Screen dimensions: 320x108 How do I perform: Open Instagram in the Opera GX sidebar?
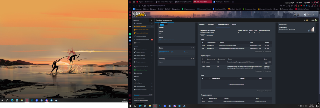(130, 44)
